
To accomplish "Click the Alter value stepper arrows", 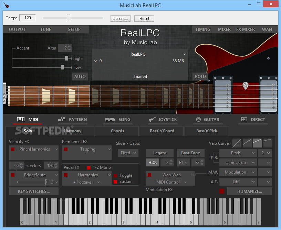I will (x=70, y=48).
